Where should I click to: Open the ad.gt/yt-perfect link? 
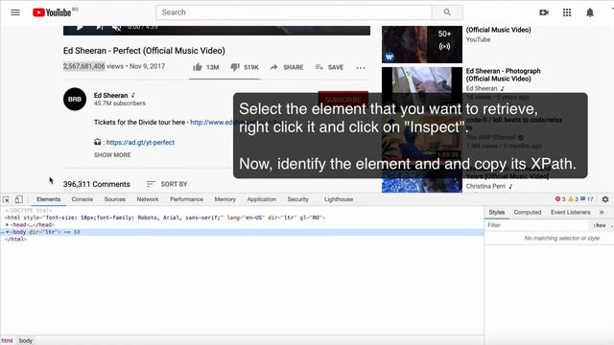pos(140,143)
